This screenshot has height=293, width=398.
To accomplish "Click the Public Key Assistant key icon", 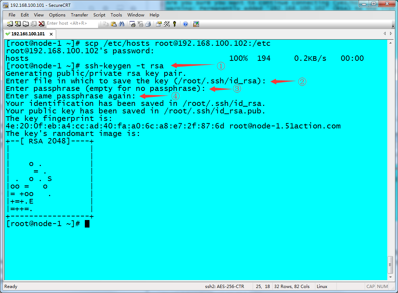I will (175, 24).
